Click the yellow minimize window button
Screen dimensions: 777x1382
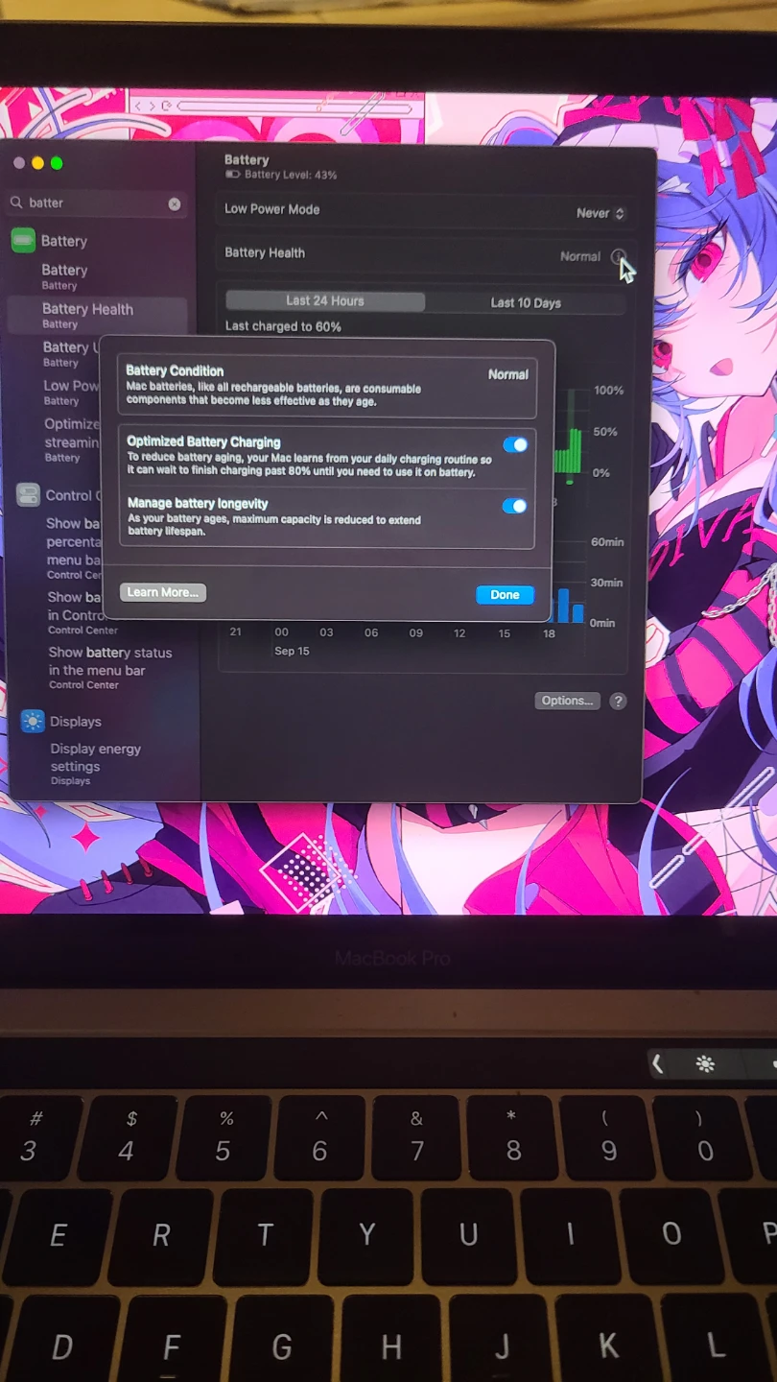[x=38, y=163]
